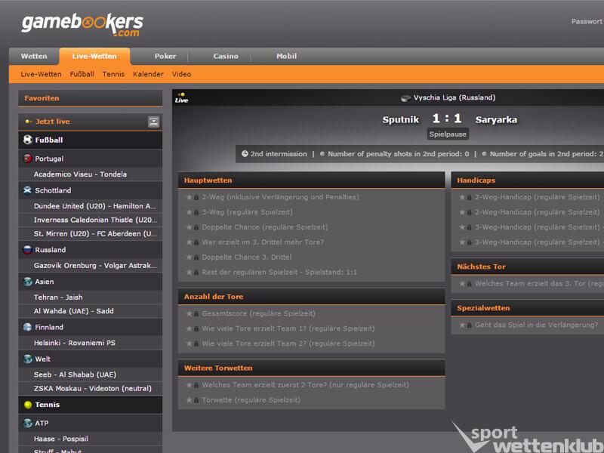Expand the Fußball sport category

point(90,140)
